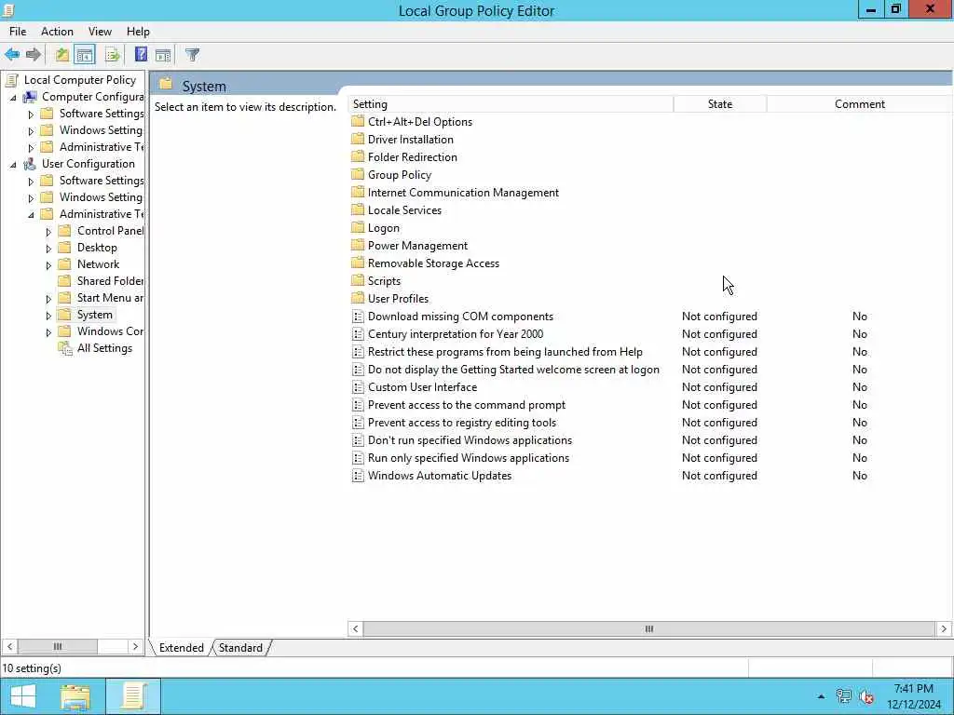Click the Ctrl+Alt+Del Options folder icon
Viewport: 954px width, 715px height.
(358, 121)
